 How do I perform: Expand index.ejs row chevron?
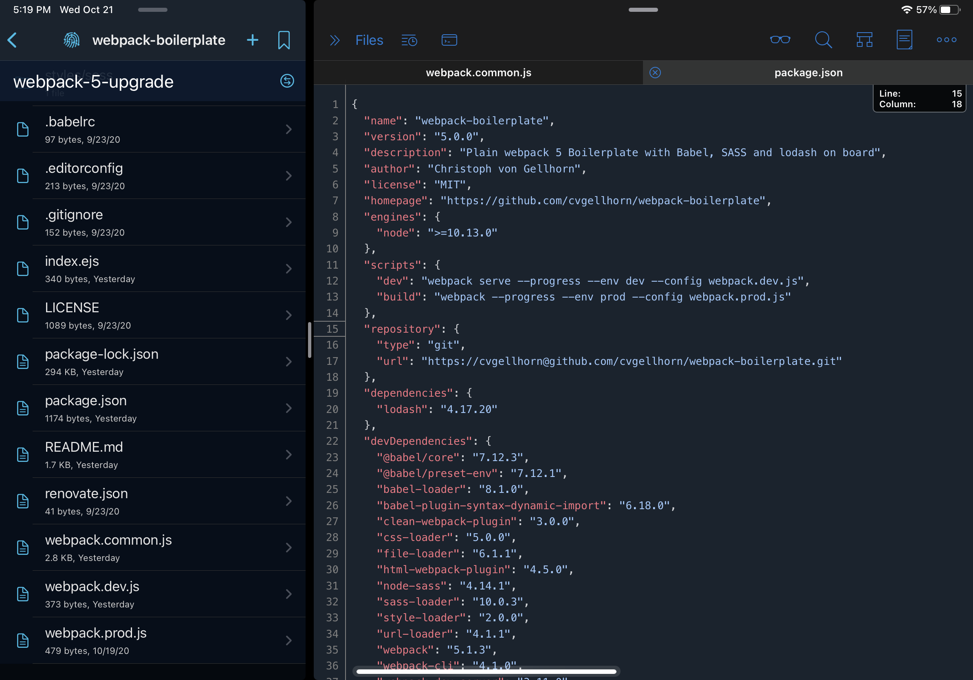pyautogui.click(x=288, y=269)
